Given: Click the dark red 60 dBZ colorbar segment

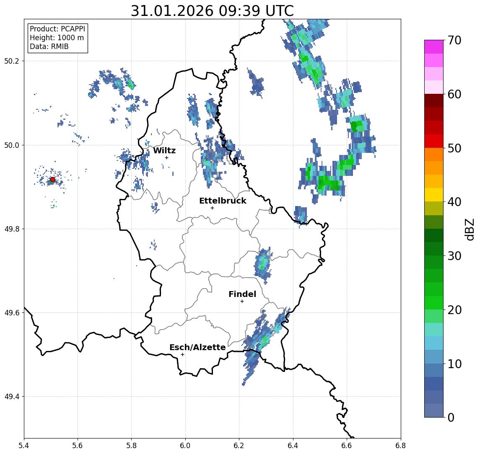Looking at the screenshot, I should (433, 101).
